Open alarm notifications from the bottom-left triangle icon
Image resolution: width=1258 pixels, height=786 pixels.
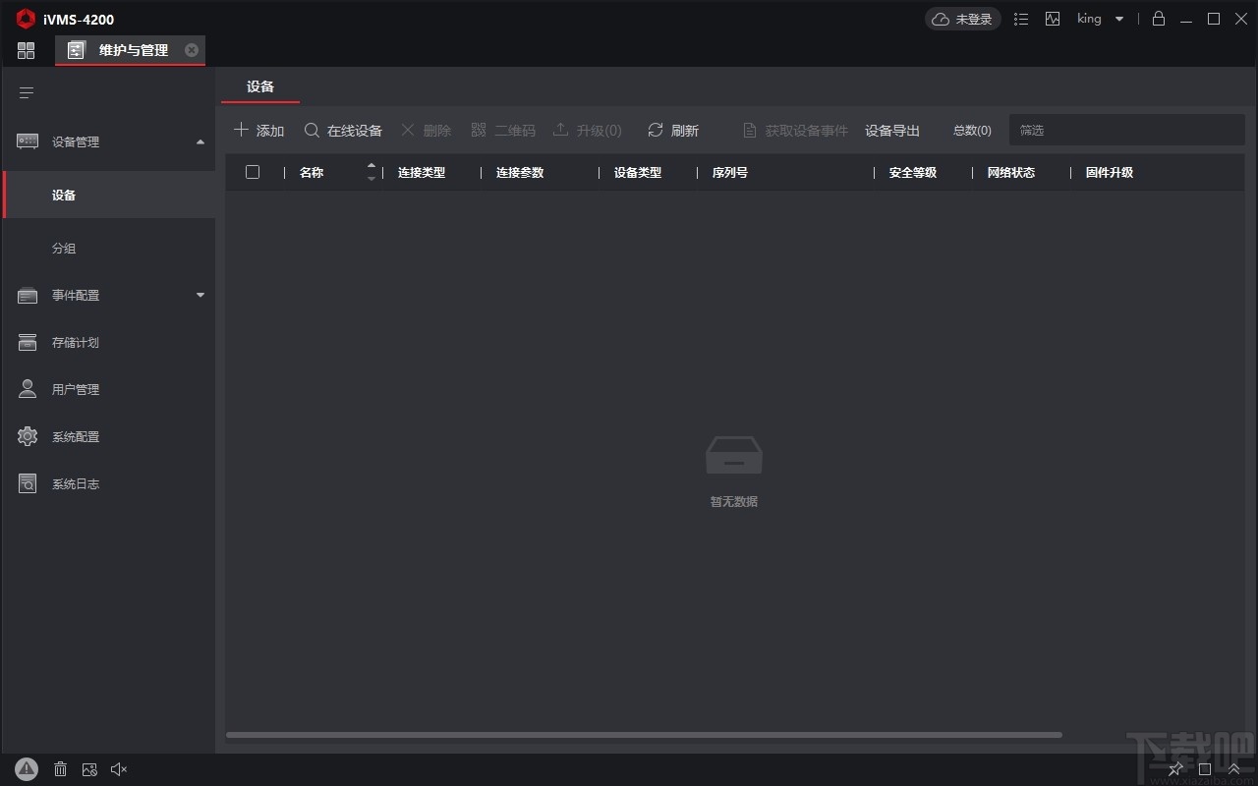click(27, 769)
